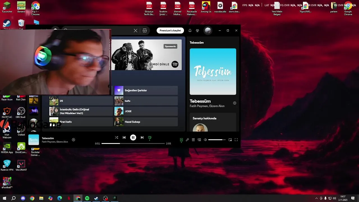359x202 pixels.
Task: Open the eFootball desktop shortcut
Action: 7,183
